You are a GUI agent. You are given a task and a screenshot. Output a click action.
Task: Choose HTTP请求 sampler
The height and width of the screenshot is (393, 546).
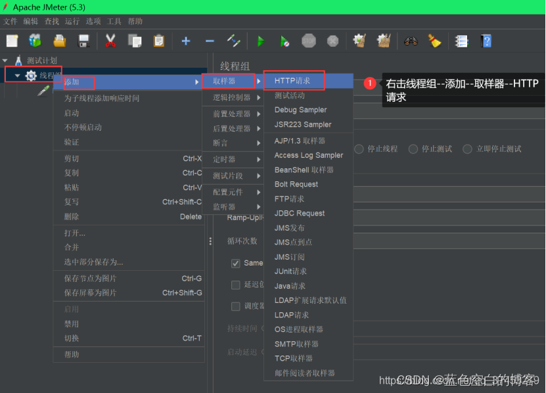click(x=309, y=81)
